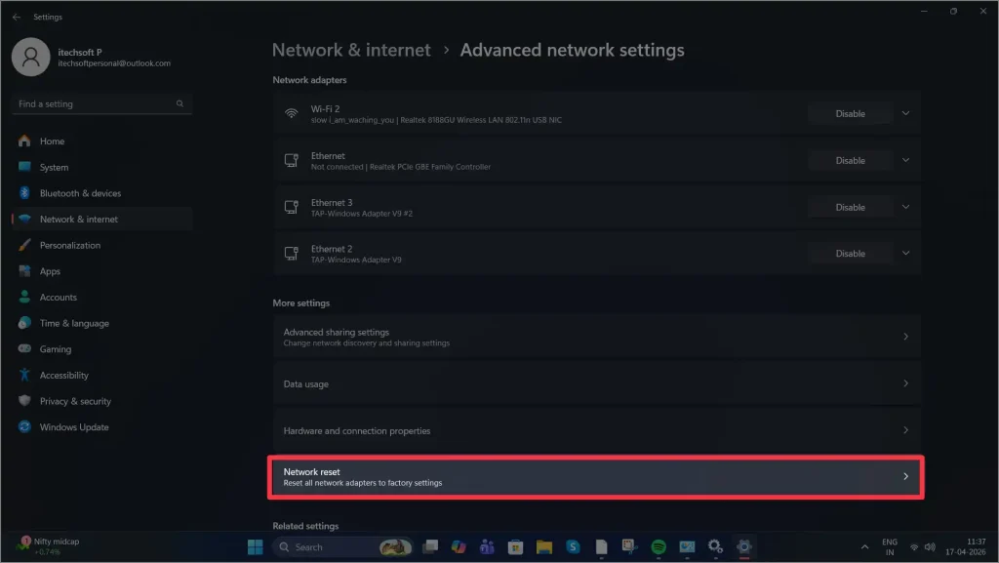Disable the Ethernet 2 adapter
The image size is (999, 563).
coord(850,254)
